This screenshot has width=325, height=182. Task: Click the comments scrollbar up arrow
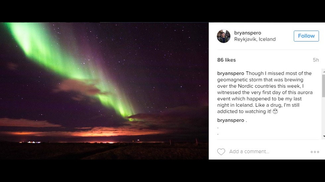point(324,72)
